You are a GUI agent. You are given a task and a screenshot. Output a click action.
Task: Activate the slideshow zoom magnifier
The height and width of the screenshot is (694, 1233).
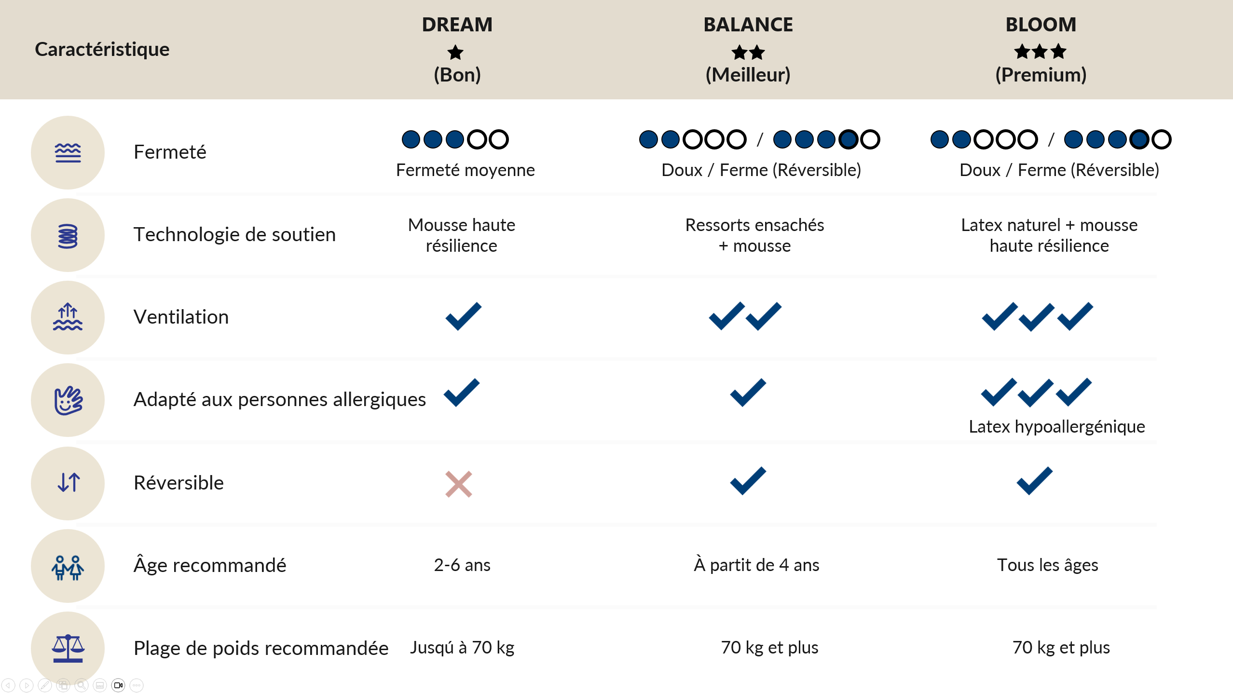pos(82,685)
